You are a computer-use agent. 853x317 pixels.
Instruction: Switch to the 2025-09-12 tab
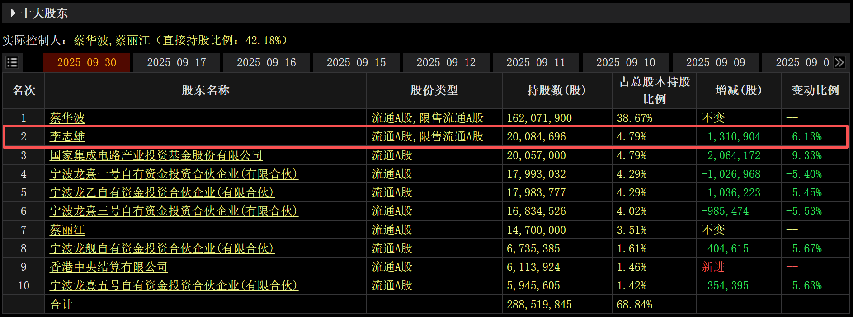tap(446, 62)
